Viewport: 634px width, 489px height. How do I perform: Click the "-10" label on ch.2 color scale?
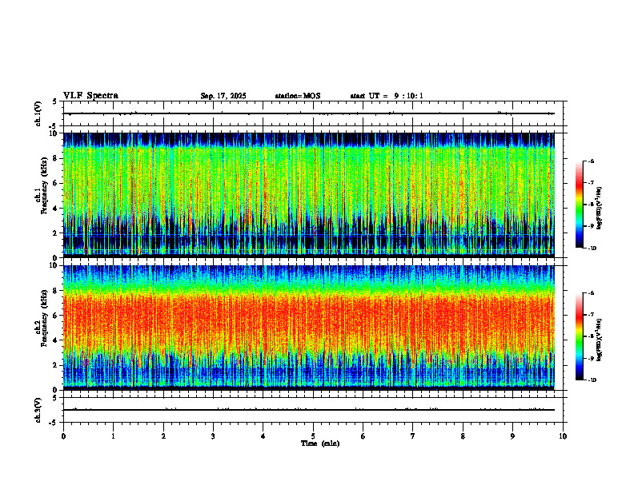point(592,380)
